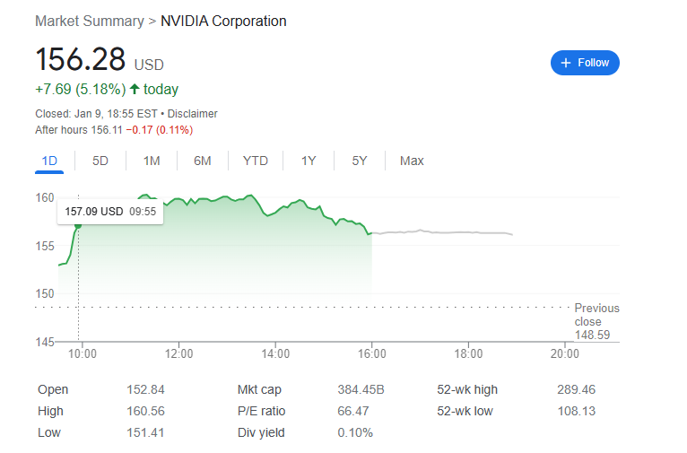Click the 52-wk low value 108.13
Image resolution: width=687 pixels, height=453 pixels.
[x=576, y=411]
